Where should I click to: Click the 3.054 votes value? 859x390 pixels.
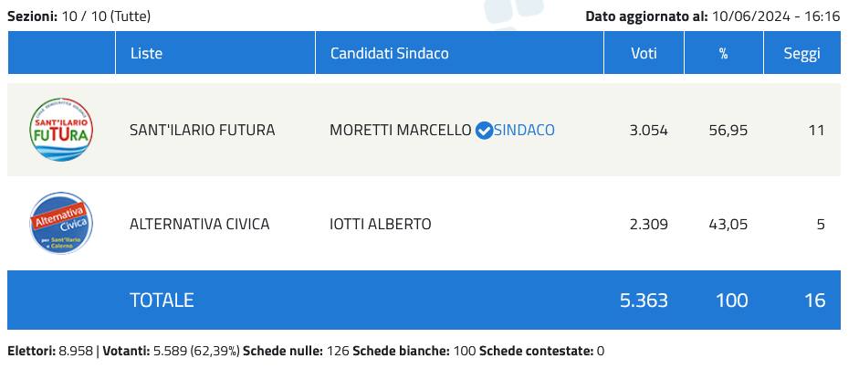coord(648,130)
